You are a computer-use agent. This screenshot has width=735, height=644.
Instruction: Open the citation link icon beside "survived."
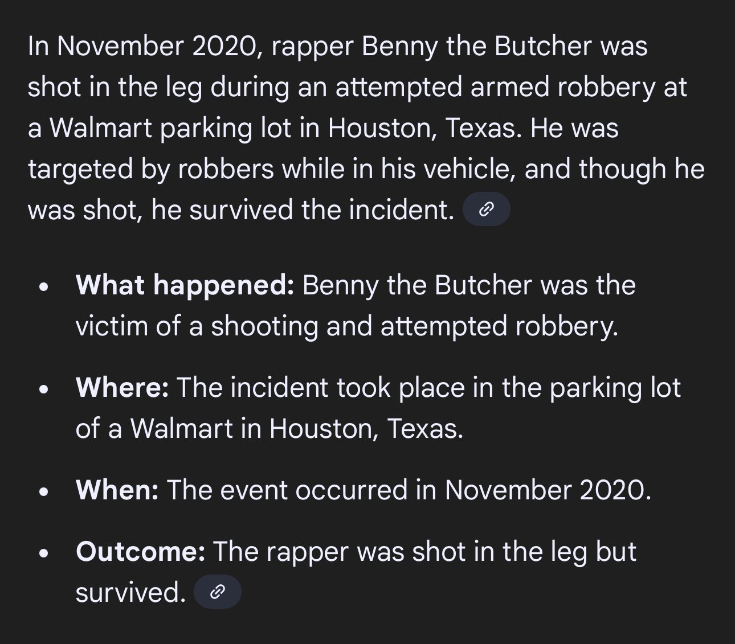[x=217, y=593]
